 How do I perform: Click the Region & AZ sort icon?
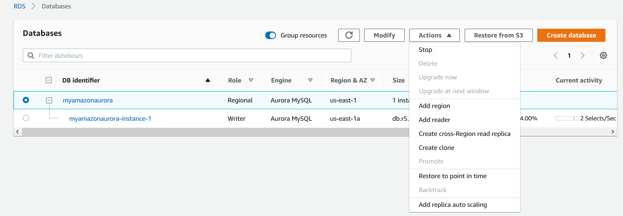373,80
